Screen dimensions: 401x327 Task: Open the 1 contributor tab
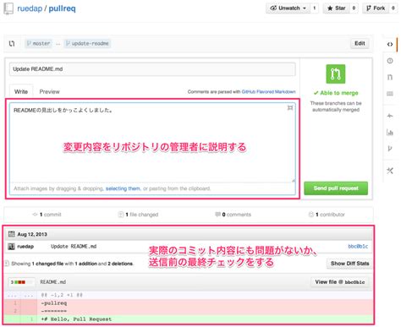pyautogui.click(x=327, y=215)
